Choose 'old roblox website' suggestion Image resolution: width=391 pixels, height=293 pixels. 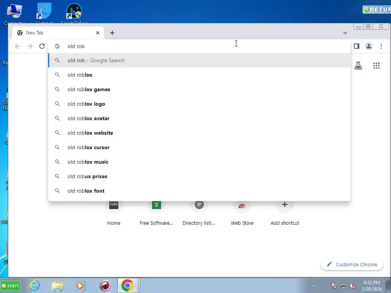coord(199,133)
